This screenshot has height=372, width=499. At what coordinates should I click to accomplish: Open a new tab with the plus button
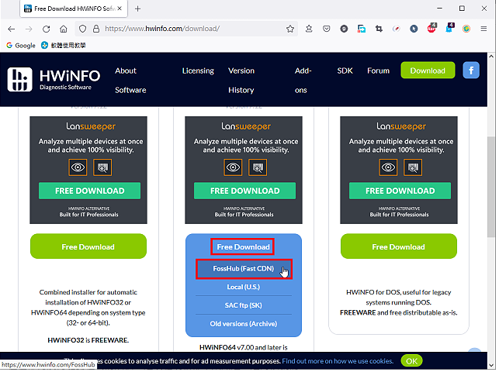[x=137, y=9]
